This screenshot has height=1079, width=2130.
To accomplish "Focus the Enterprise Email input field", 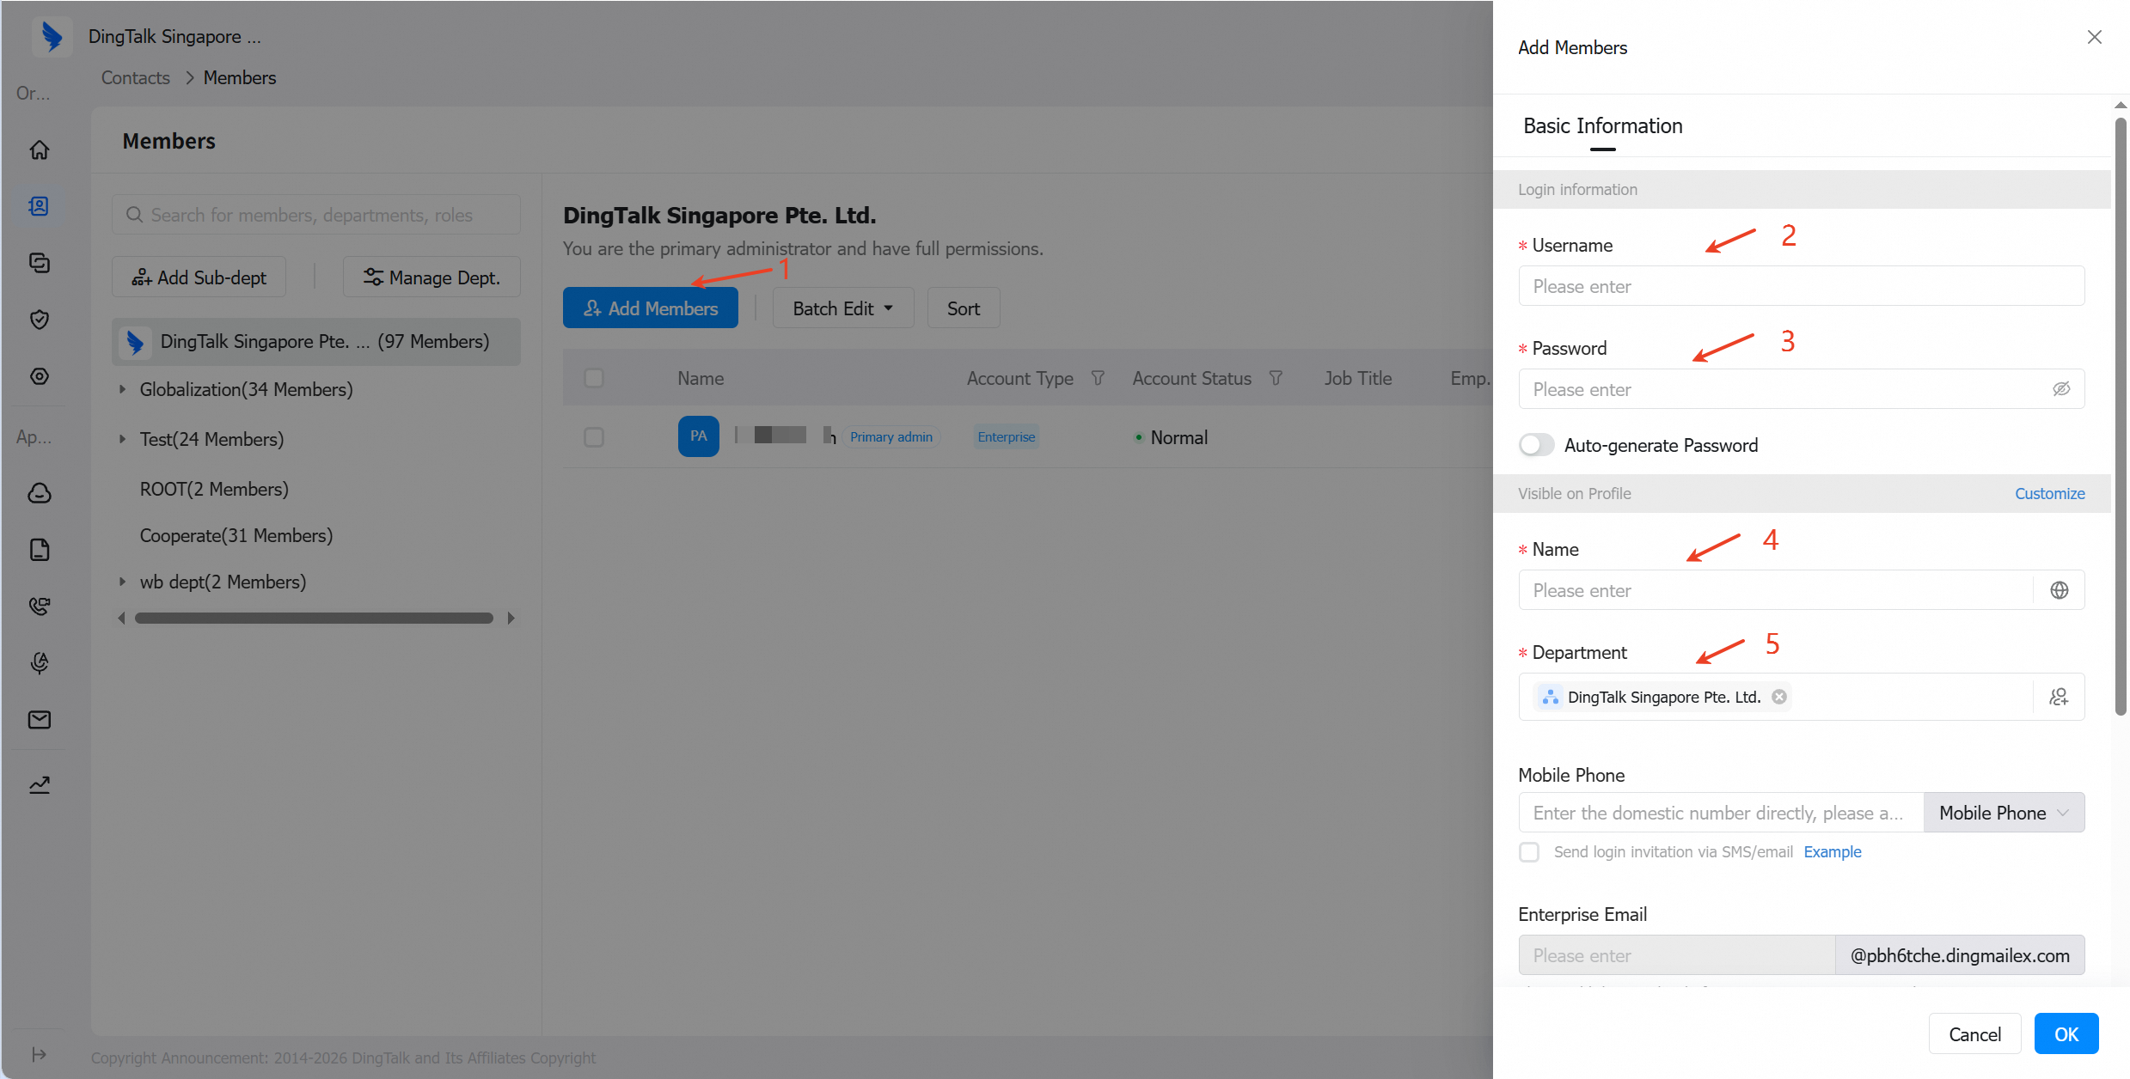I will pos(1677,955).
